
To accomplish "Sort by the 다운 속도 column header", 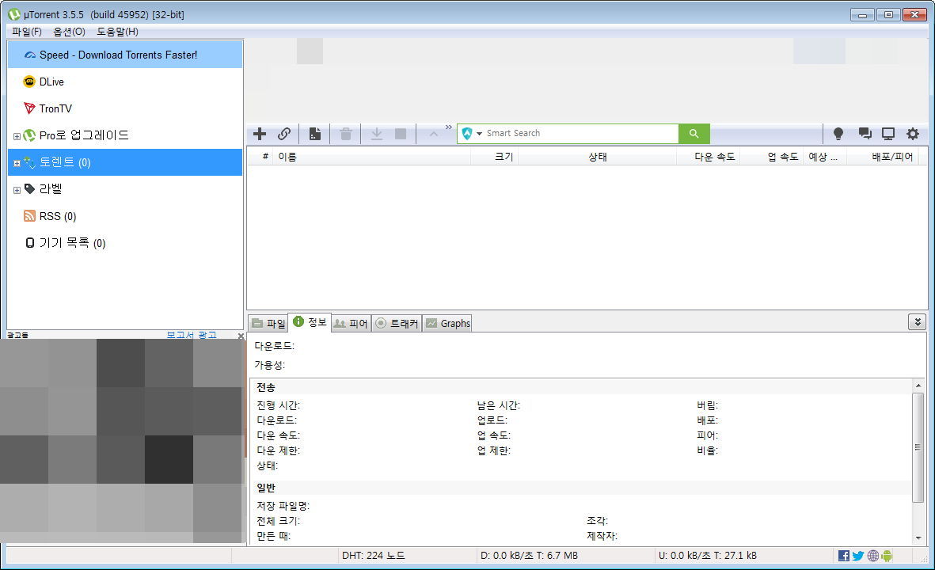I will 708,157.
